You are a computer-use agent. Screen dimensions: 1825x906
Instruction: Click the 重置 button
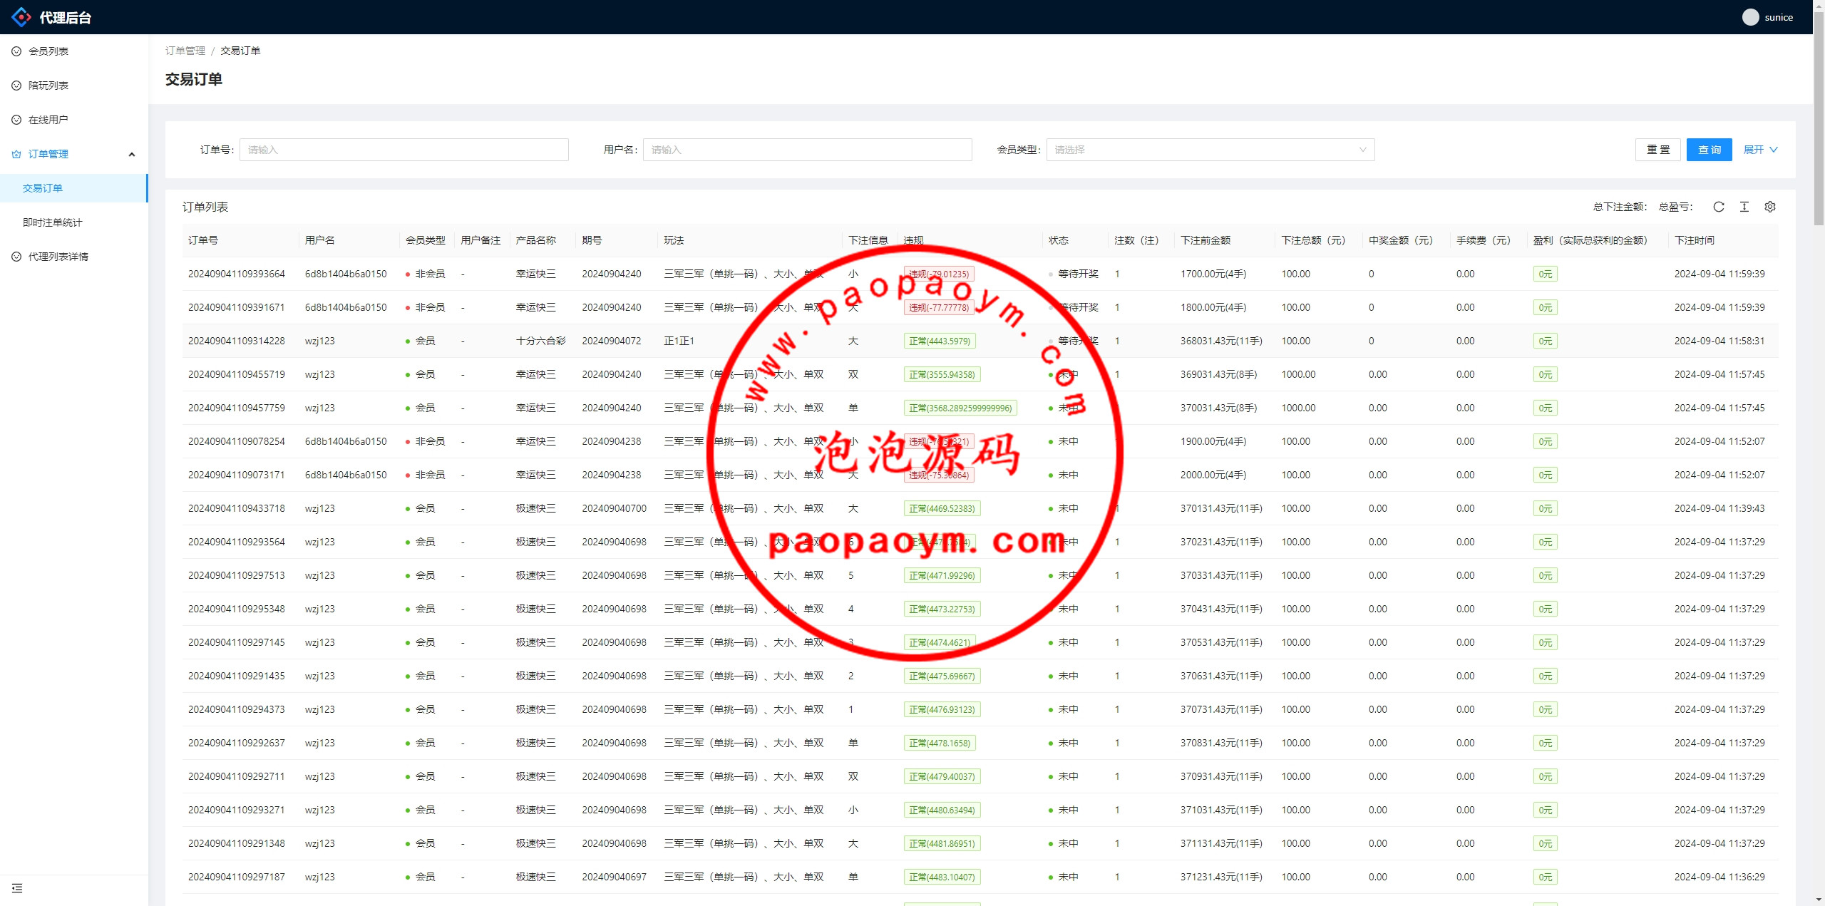coord(1658,150)
